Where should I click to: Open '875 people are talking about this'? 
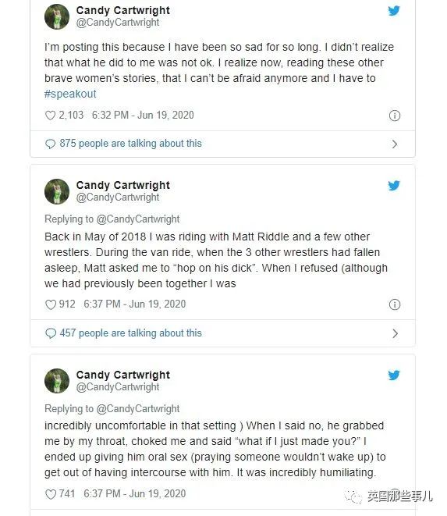point(130,144)
